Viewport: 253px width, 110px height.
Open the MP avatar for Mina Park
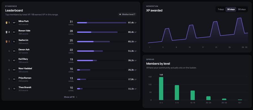point(14,23)
